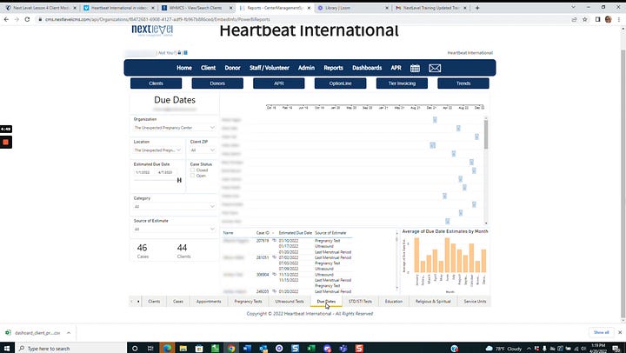Click the blue APR report button

tap(279, 83)
